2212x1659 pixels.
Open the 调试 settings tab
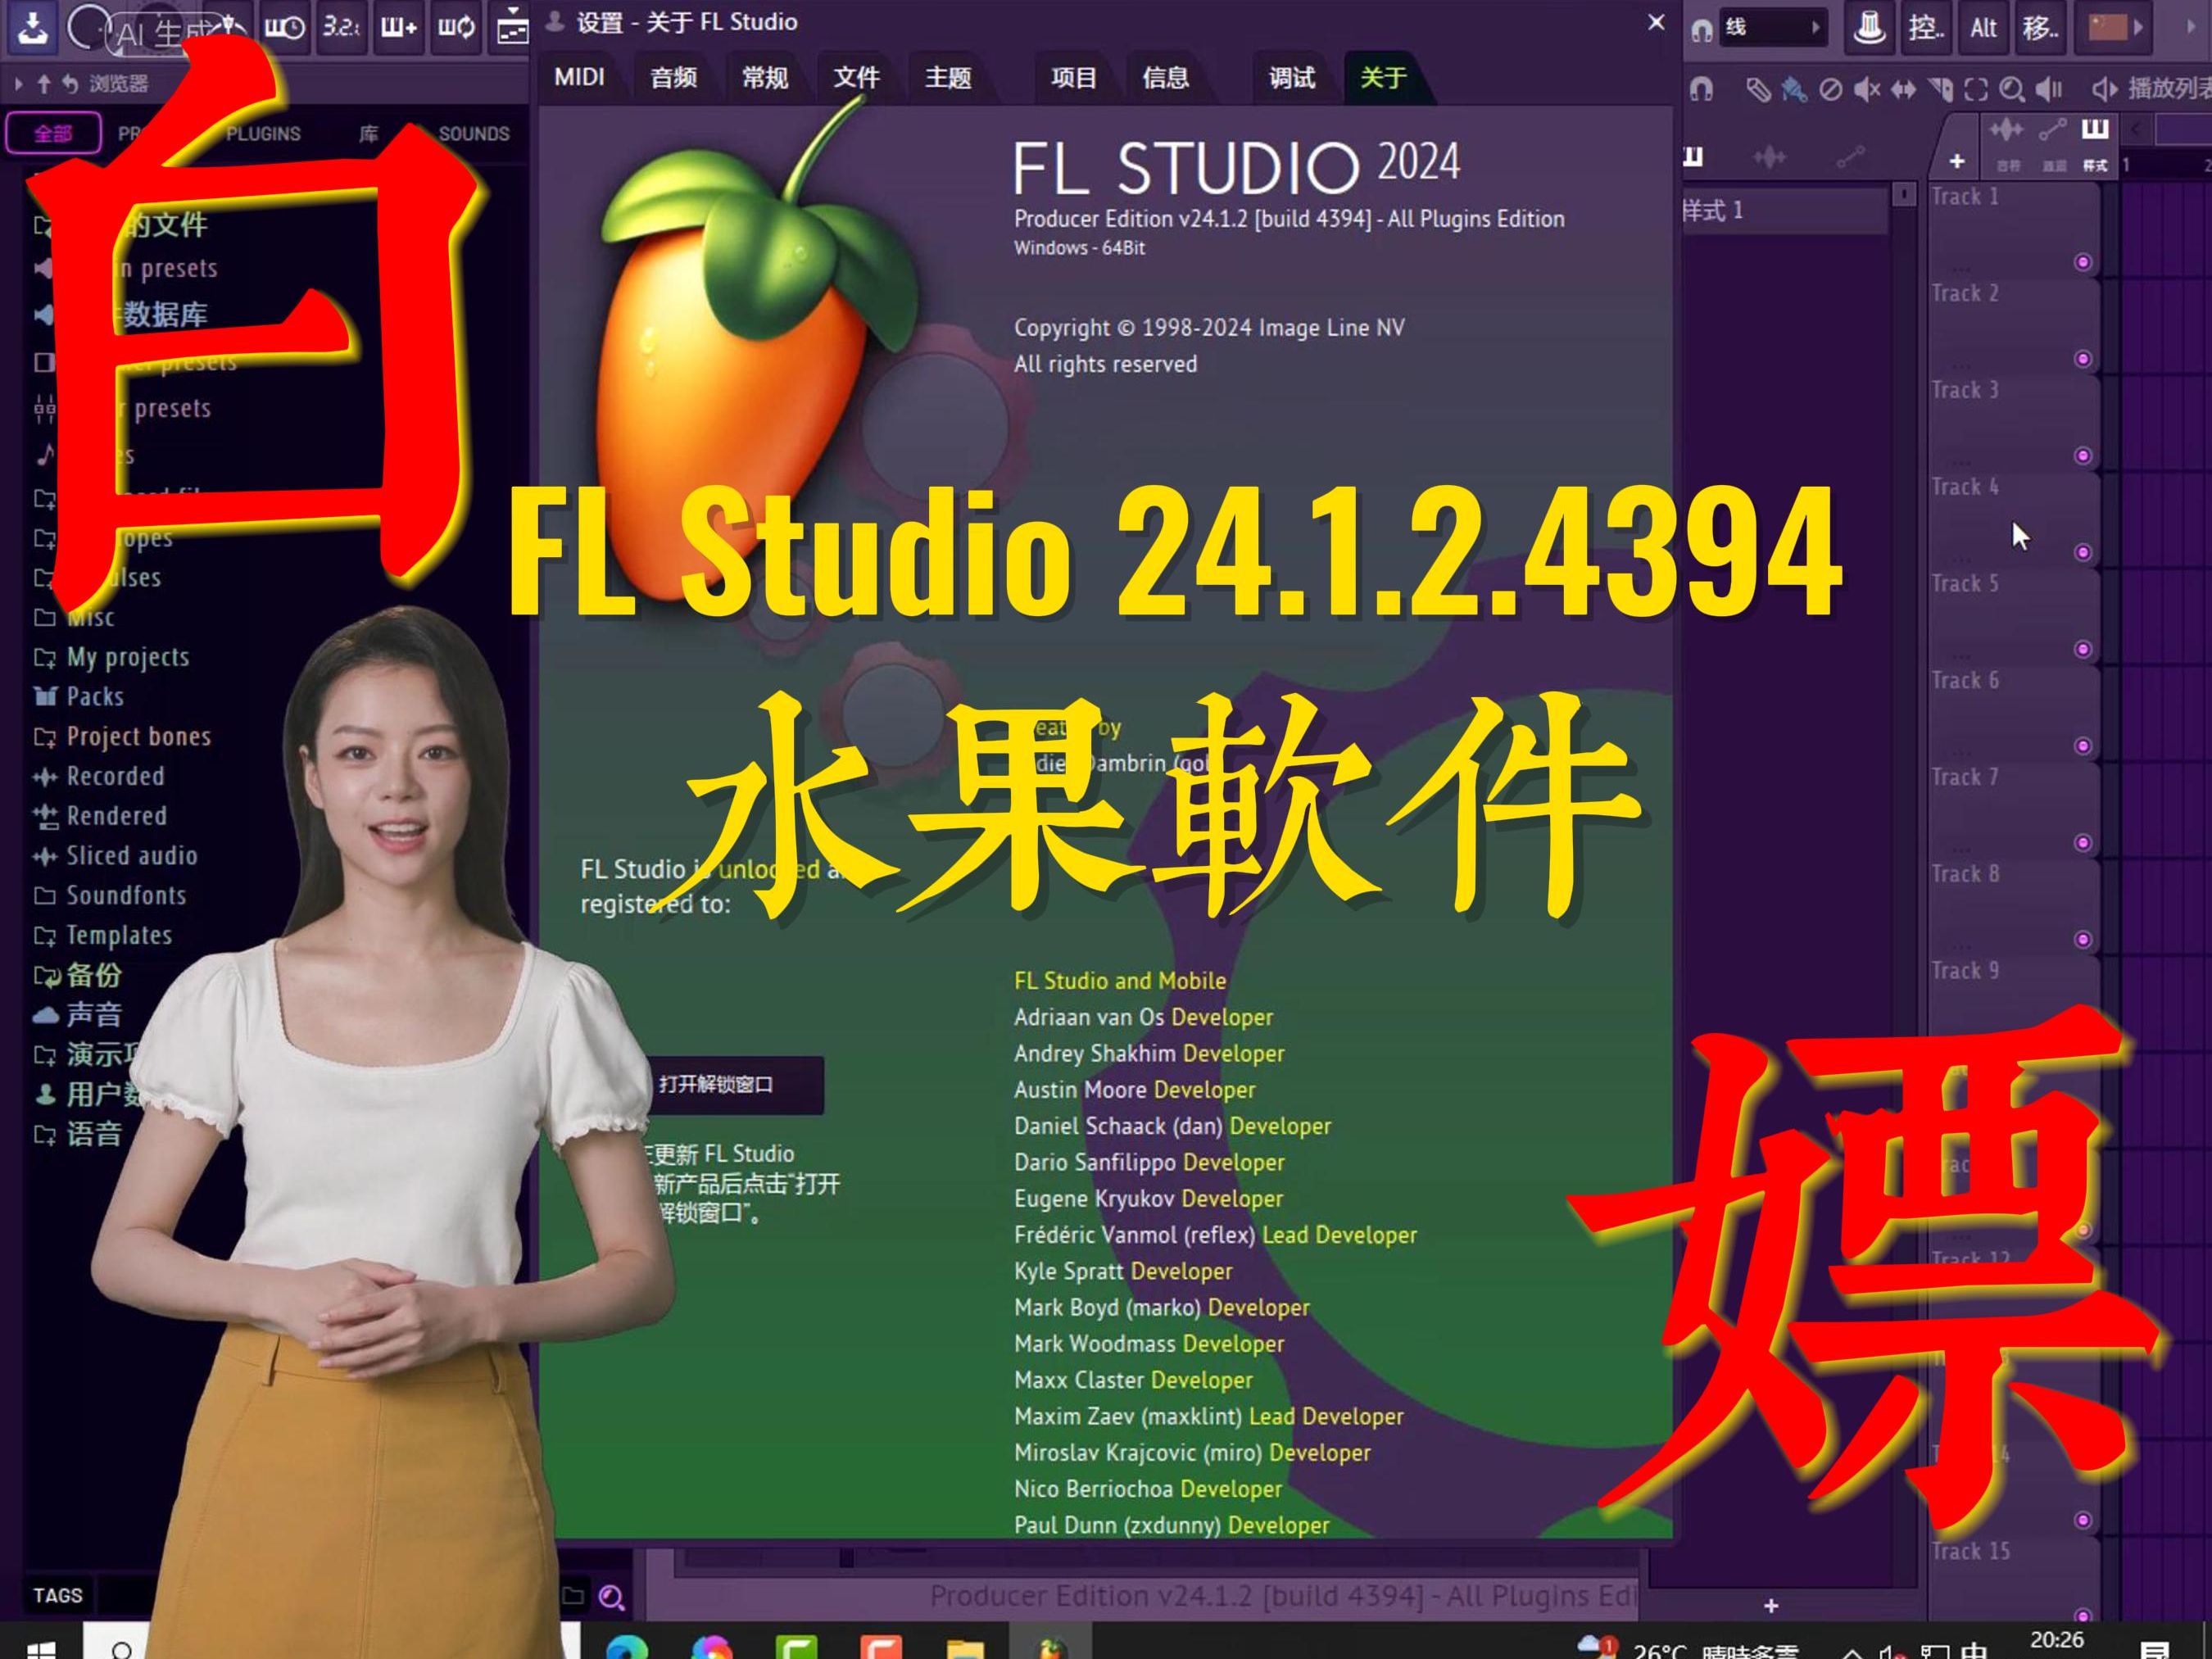(1292, 77)
